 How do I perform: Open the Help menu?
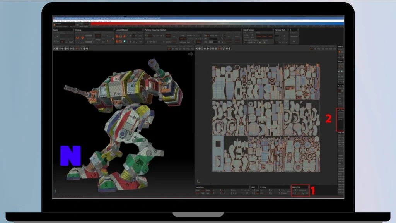(x=109, y=21)
